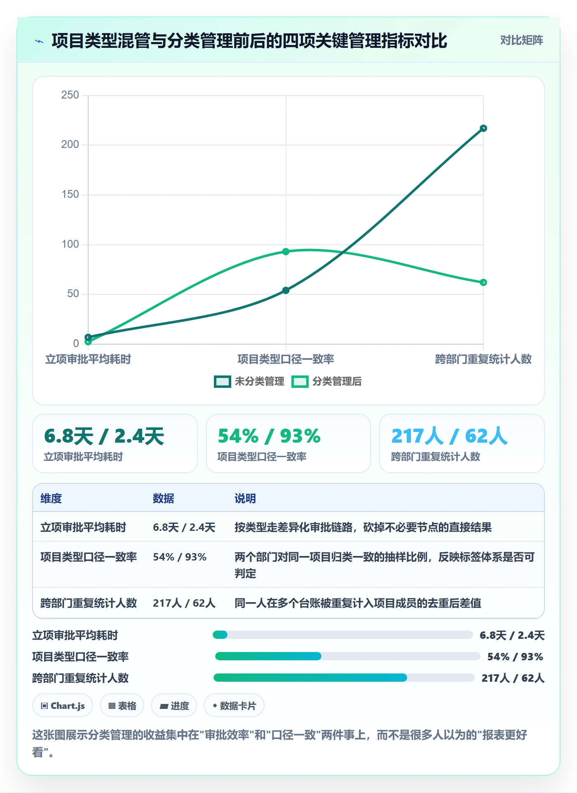Click the x-axis label 跨部门重复统计人数
This screenshot has width=577, height=793.
[483, 359]
